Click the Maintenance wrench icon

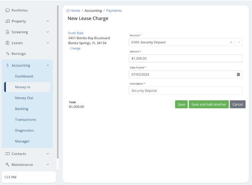(7, 164)
